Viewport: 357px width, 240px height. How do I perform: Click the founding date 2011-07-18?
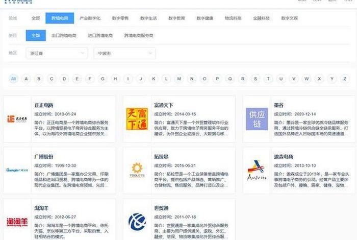[185, 217]
